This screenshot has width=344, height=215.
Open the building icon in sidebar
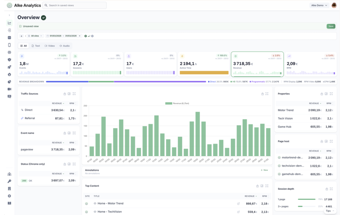point(9,189)
